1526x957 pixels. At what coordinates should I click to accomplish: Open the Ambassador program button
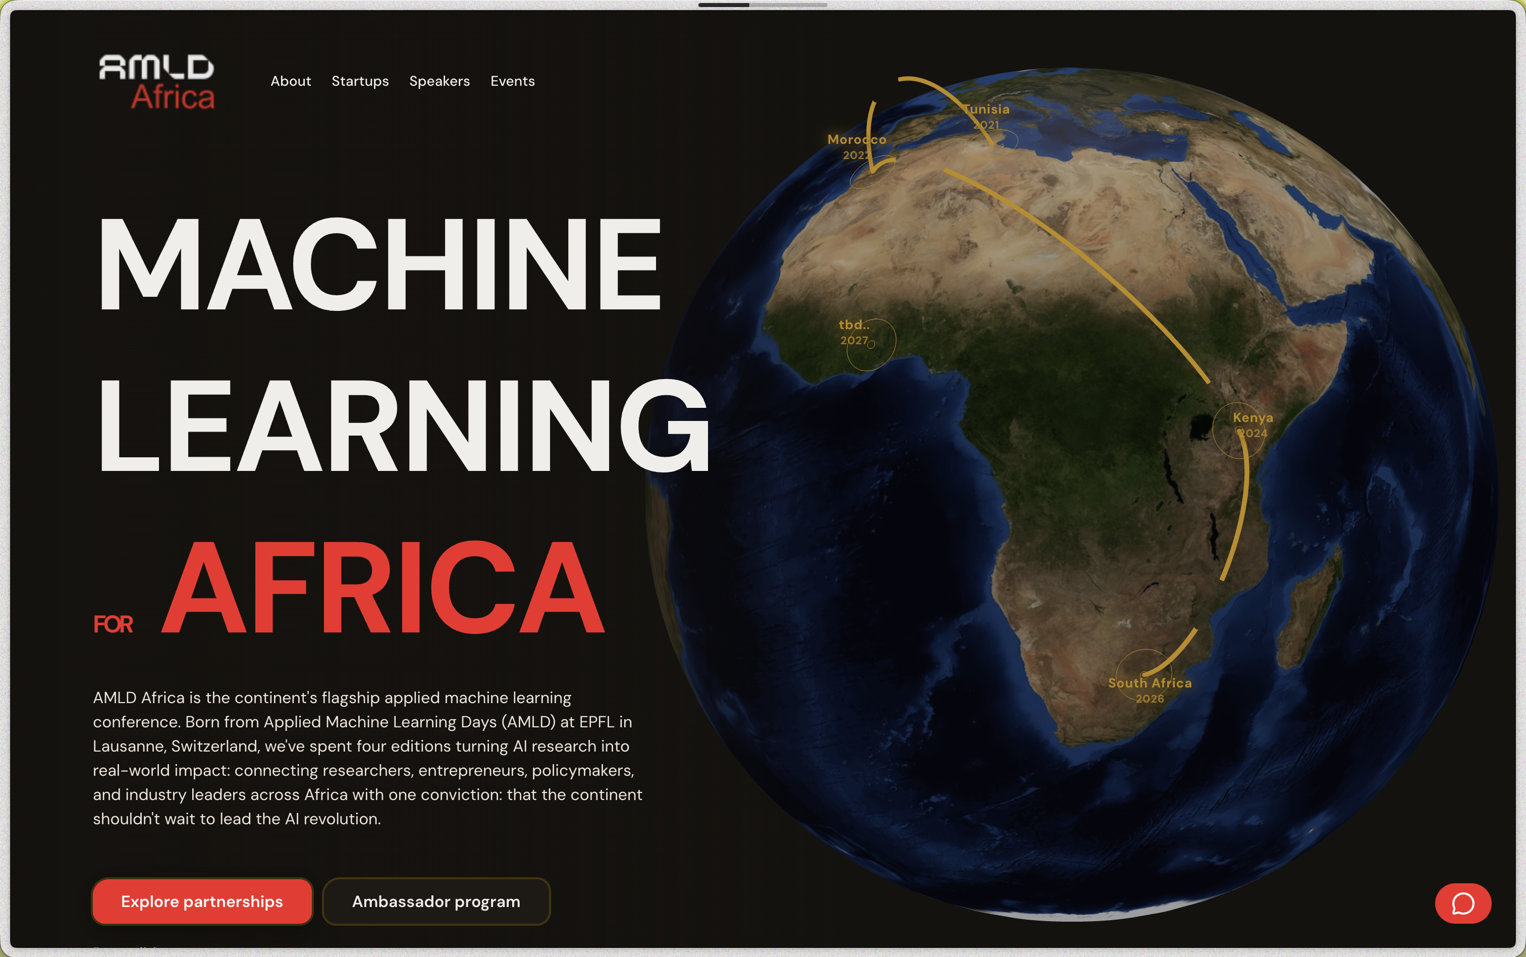tap(436, 901)
